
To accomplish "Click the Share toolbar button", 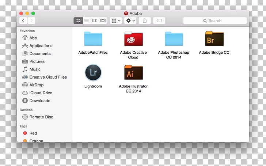I will coord(145,20).
